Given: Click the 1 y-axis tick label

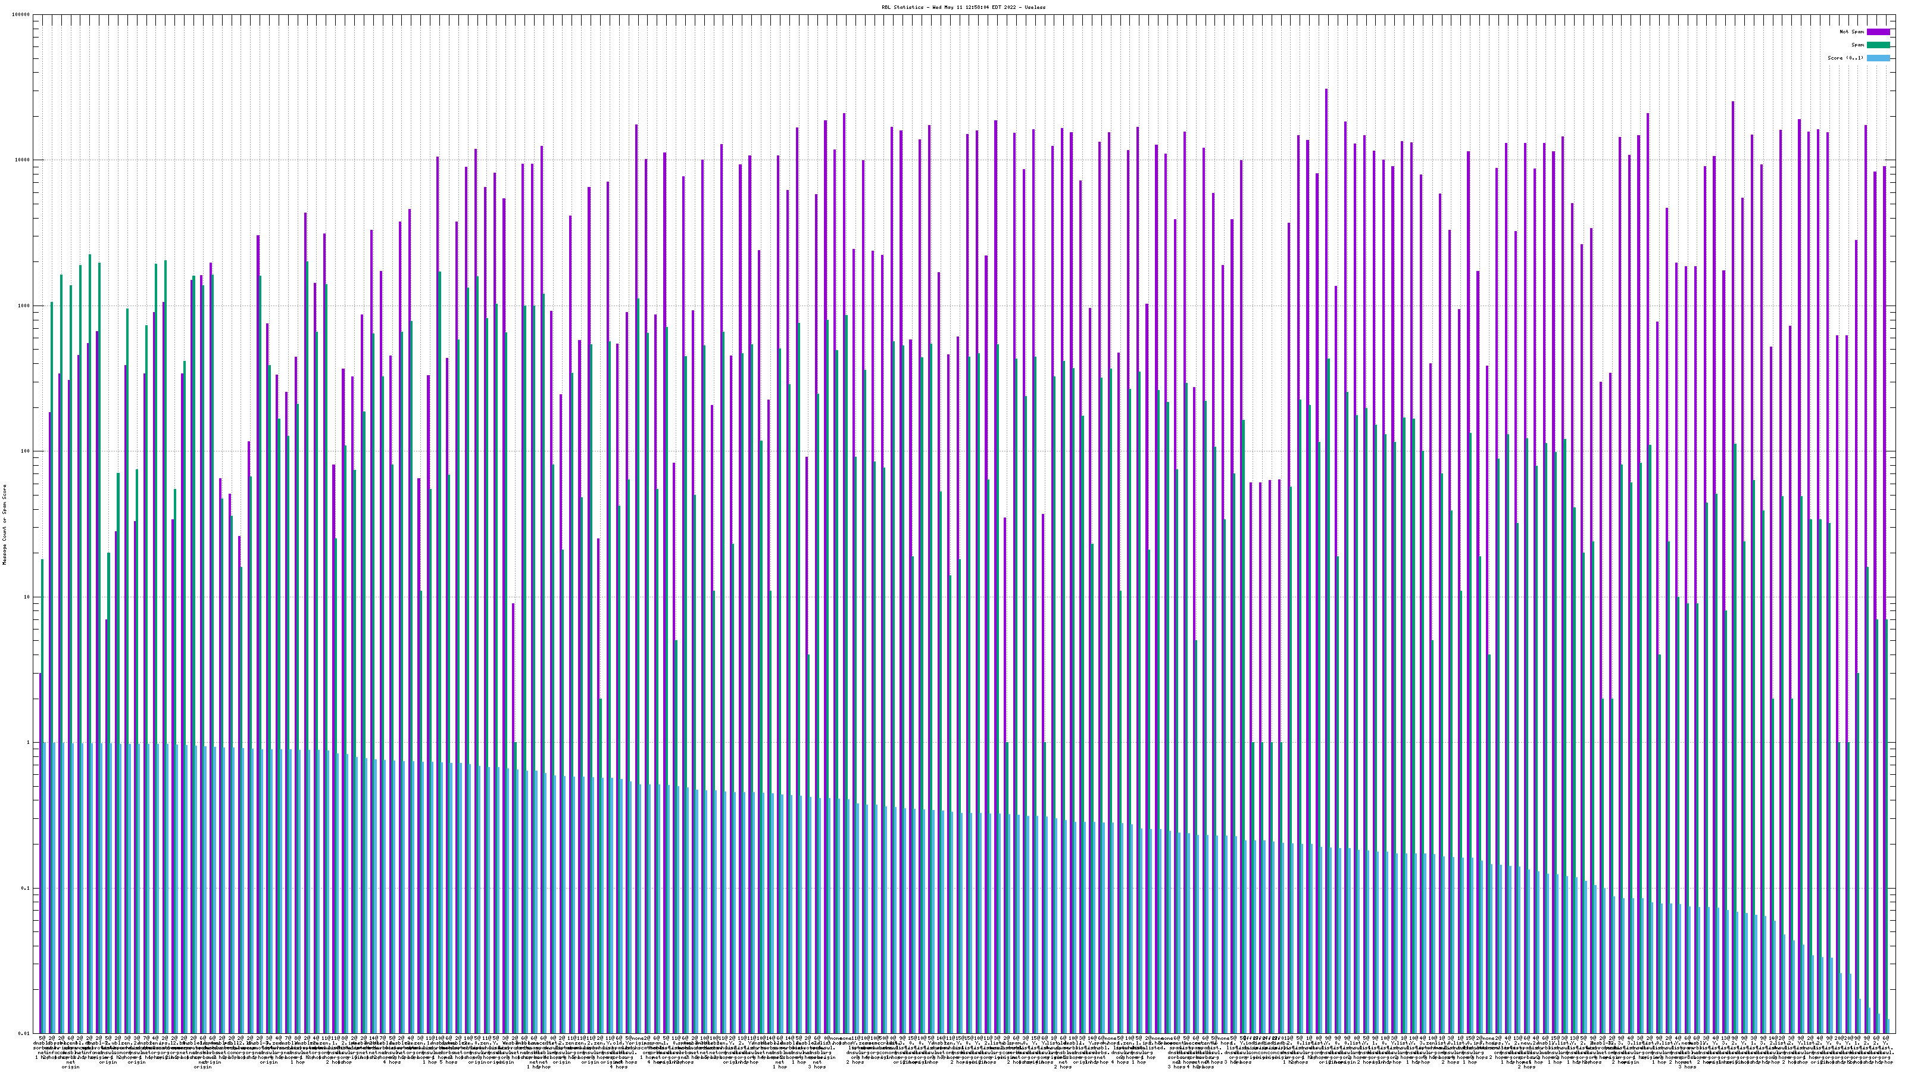Looking at the screenshot, I should [29, 743].
